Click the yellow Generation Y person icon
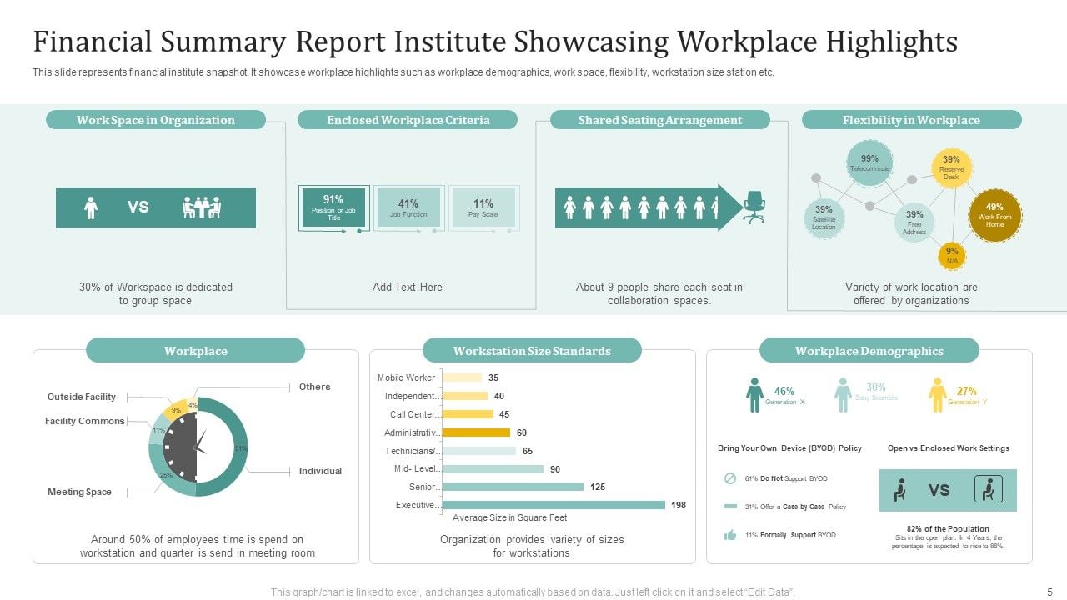 [x=937, y=395]
